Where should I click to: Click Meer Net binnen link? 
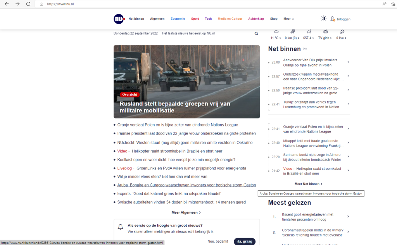tap(308, 184)
